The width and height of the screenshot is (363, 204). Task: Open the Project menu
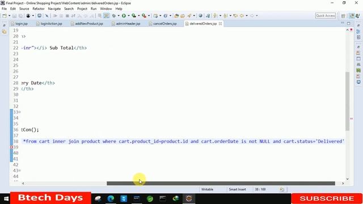tap(82, 9)
